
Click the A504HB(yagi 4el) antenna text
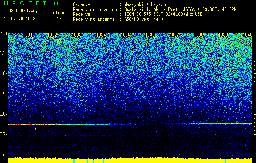(x=144, y=19)
